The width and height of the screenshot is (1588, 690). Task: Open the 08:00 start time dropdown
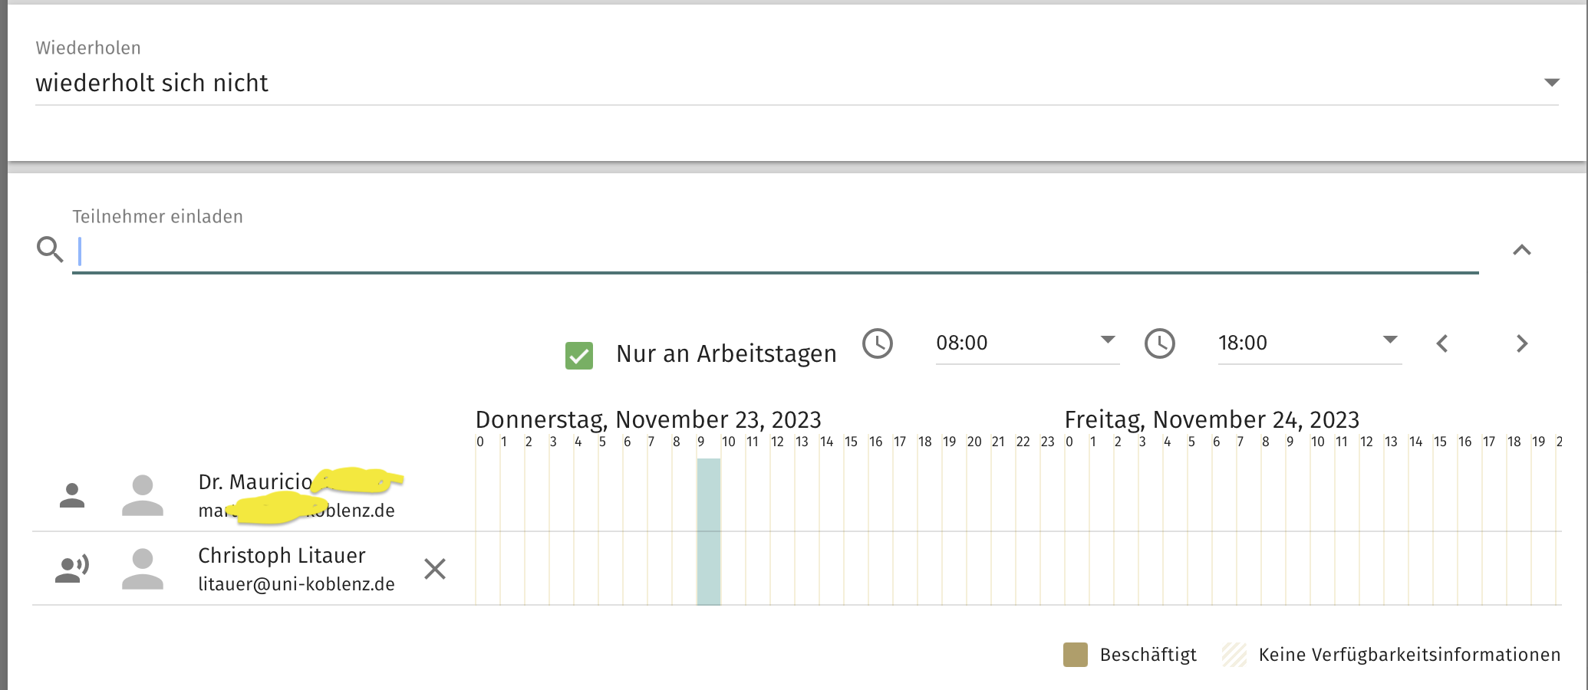[1107, 340]
